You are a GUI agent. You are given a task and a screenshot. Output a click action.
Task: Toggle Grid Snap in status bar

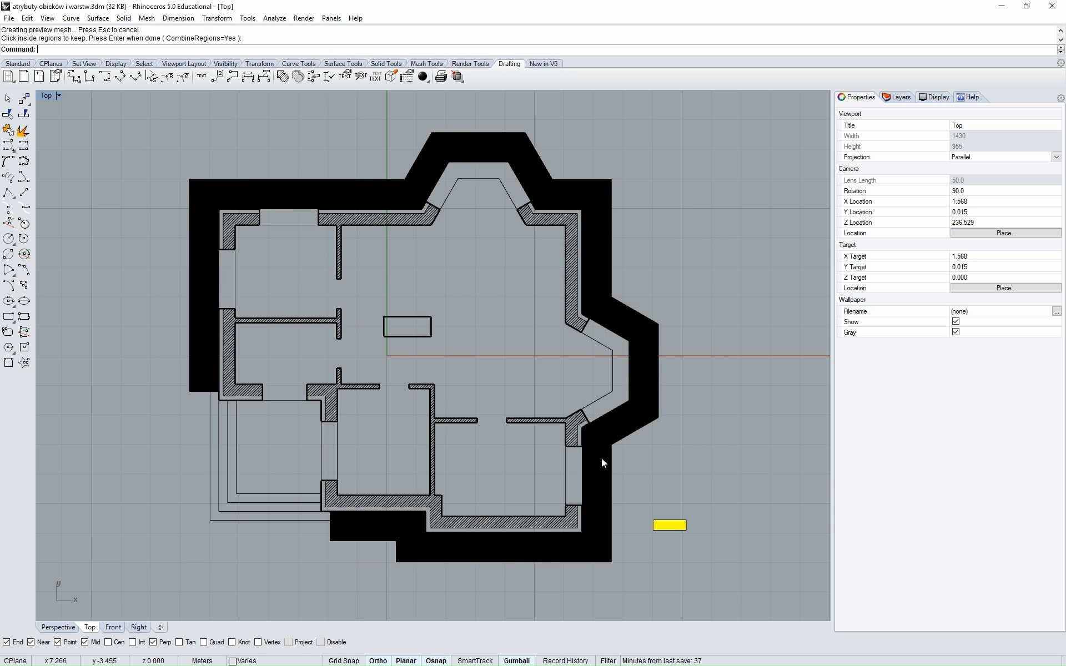(344, 660)
